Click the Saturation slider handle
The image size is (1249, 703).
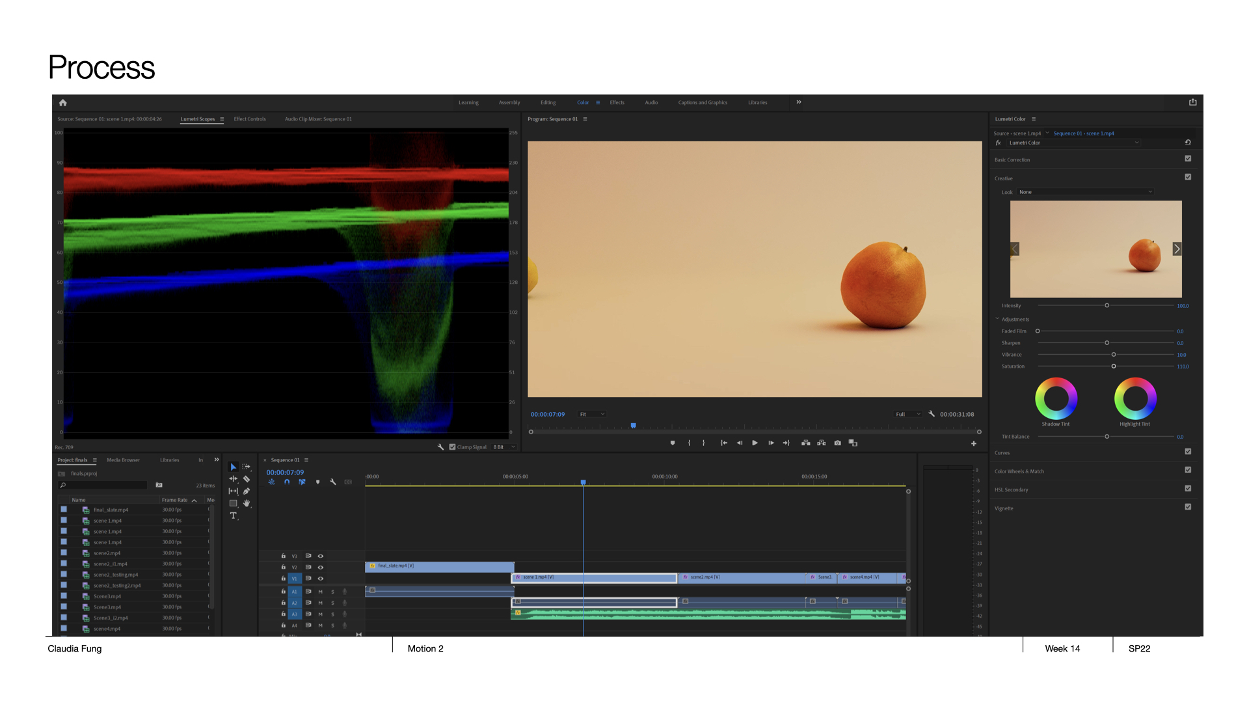tap(1114, 366)
